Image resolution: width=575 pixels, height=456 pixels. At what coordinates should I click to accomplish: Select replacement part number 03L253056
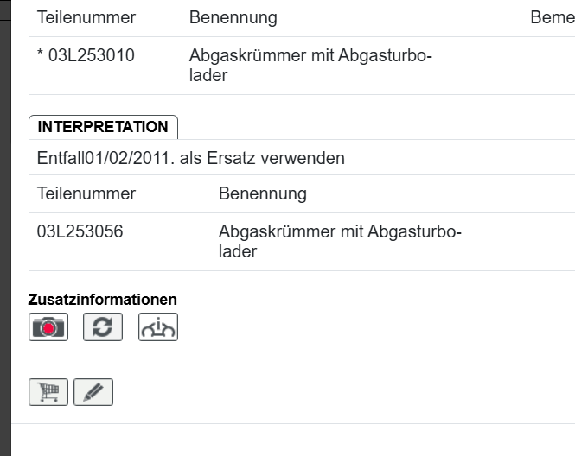80,232
